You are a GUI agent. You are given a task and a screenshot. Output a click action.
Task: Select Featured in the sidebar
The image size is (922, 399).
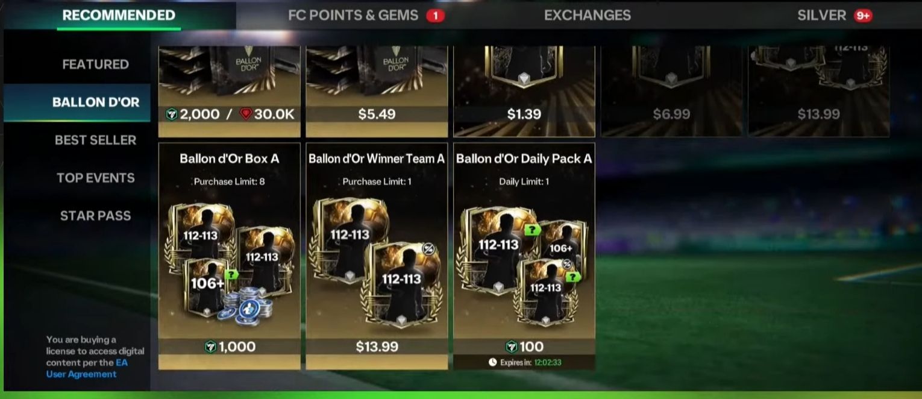click(95, 64)
